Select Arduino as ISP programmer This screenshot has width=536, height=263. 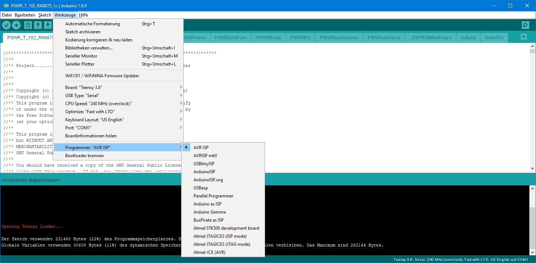[x=223, y=204]
